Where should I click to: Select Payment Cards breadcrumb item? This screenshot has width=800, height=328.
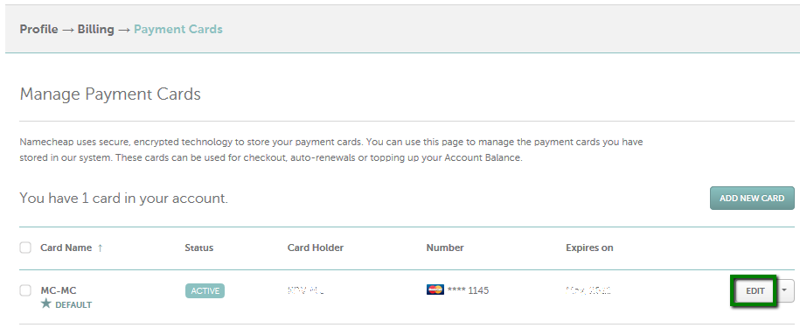tap(178, 30)
